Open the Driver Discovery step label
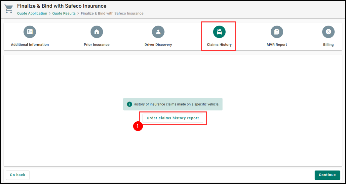Viewport: 346px width, 184px height. pos(158,45)
